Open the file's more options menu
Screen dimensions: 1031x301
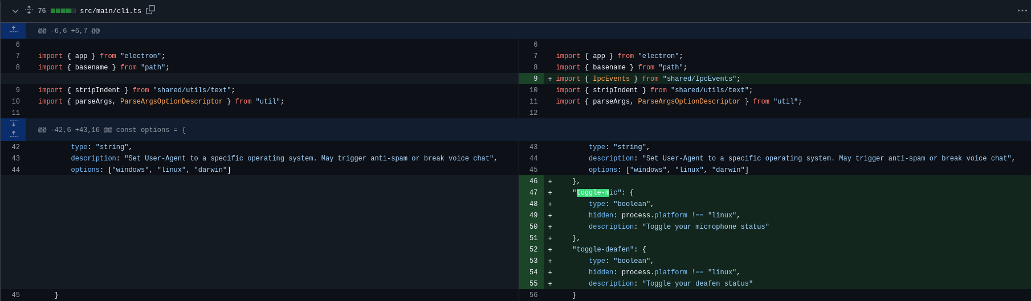(x=1022, y=11)
